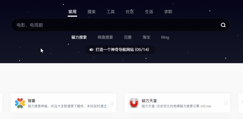The height and width of the screenshot is (119, 243).
Task: Click arrow icon on 磁力天堂 card
Action: point(226,103)
